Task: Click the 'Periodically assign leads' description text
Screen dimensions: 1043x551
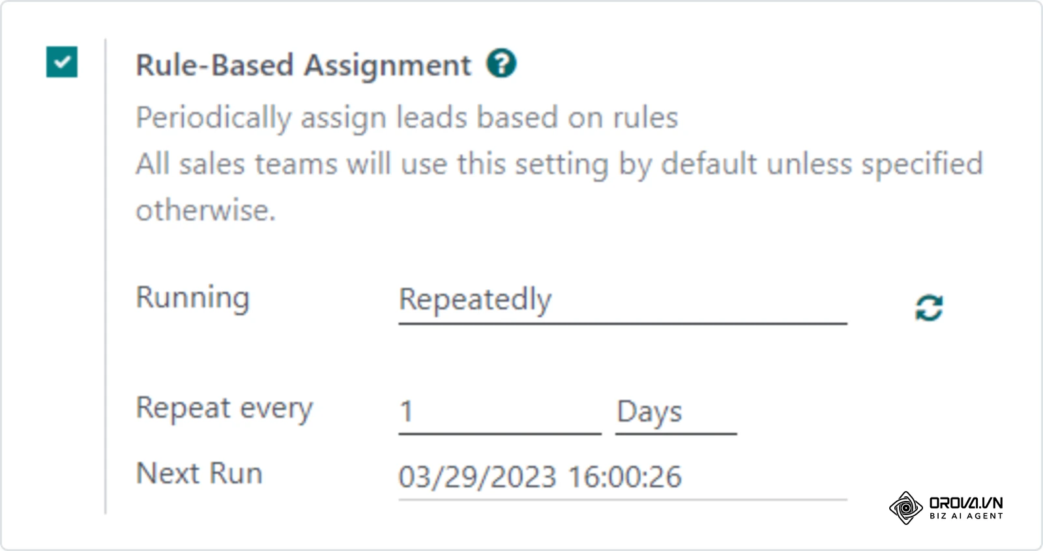Action: [407, 119]
